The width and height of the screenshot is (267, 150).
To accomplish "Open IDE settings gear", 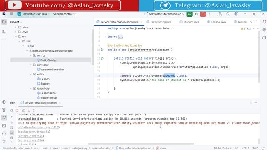I will (x=236, y=14).
